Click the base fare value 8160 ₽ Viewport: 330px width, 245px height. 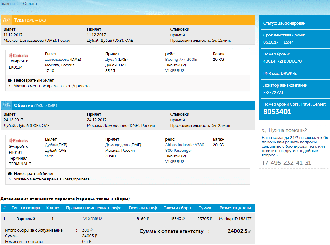point(143,219)
